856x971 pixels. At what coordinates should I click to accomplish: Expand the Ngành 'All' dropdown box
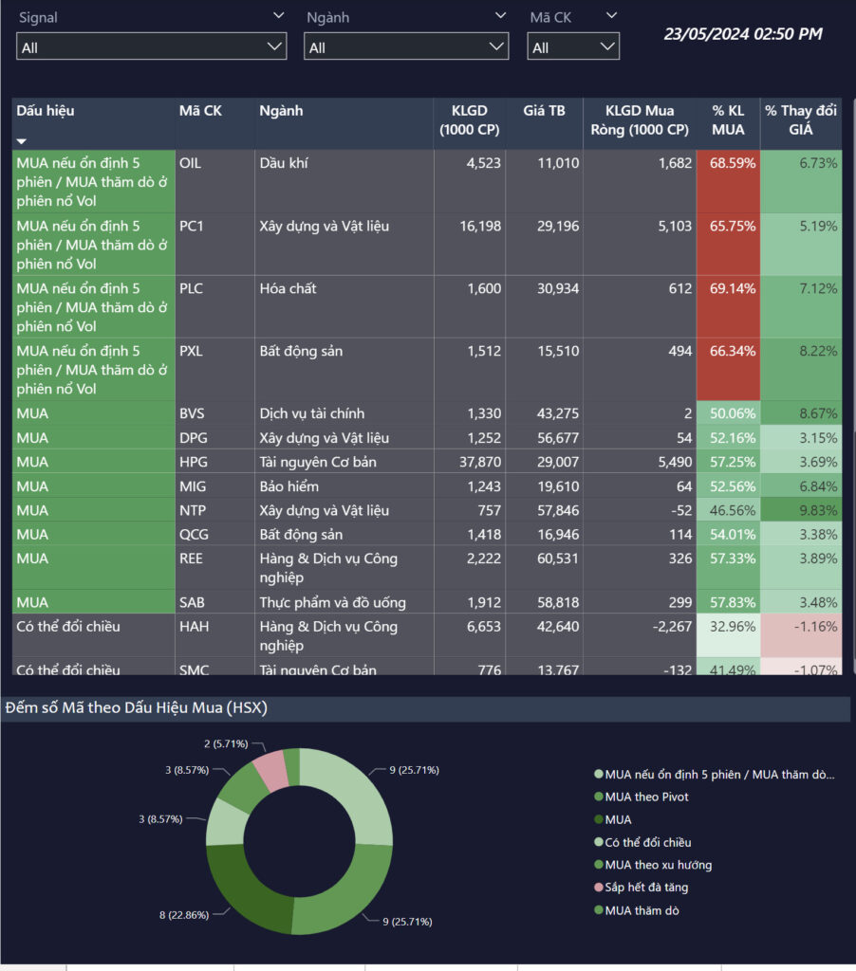tap(406, 46)
